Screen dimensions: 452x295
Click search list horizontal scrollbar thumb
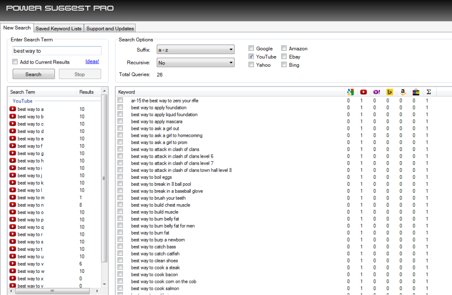(x=52, y=291)
